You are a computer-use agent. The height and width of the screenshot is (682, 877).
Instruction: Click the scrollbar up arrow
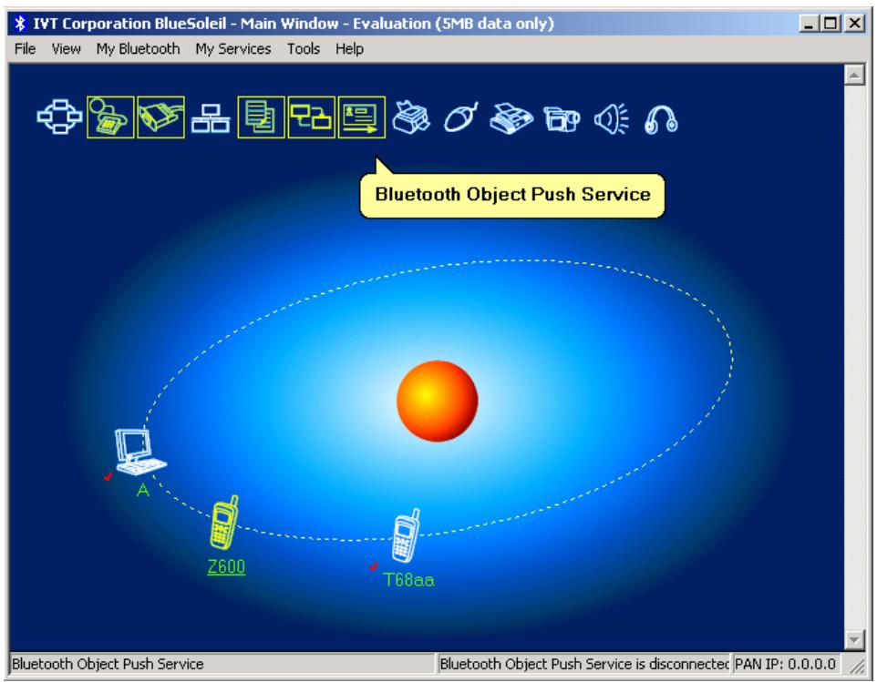(854, 75)
